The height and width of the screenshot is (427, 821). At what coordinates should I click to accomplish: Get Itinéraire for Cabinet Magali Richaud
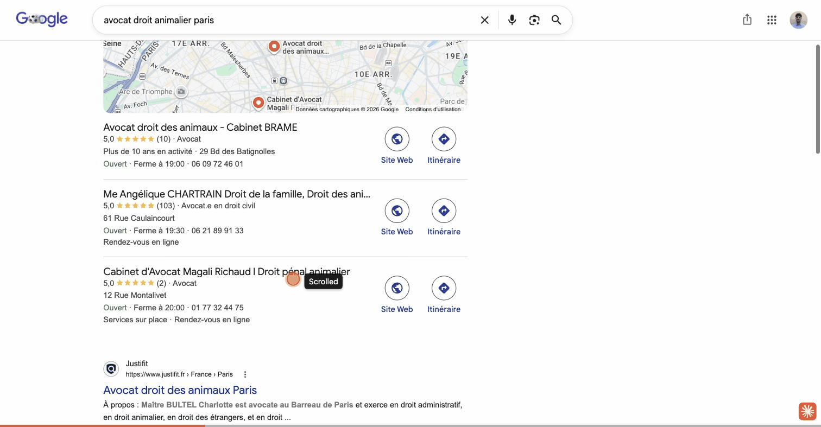pos(444,295)
